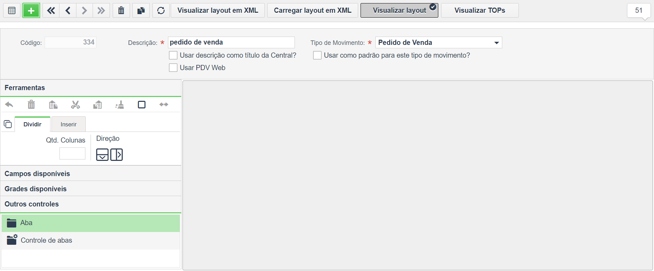Expand the Campos disponíveis section
654x271 pixels.
91,174
